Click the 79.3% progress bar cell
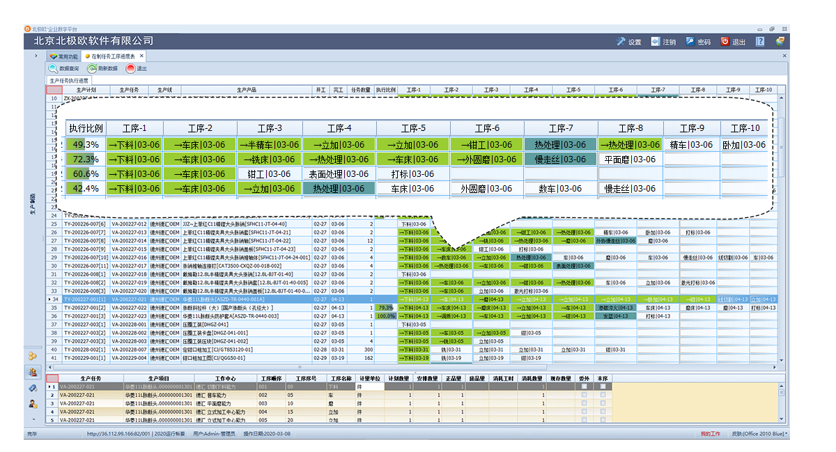 click(x=385, y=308)
